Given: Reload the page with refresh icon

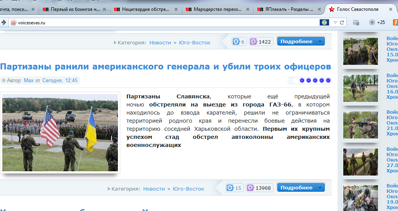Looking at the screenshot, I should (x=342, y=22).
